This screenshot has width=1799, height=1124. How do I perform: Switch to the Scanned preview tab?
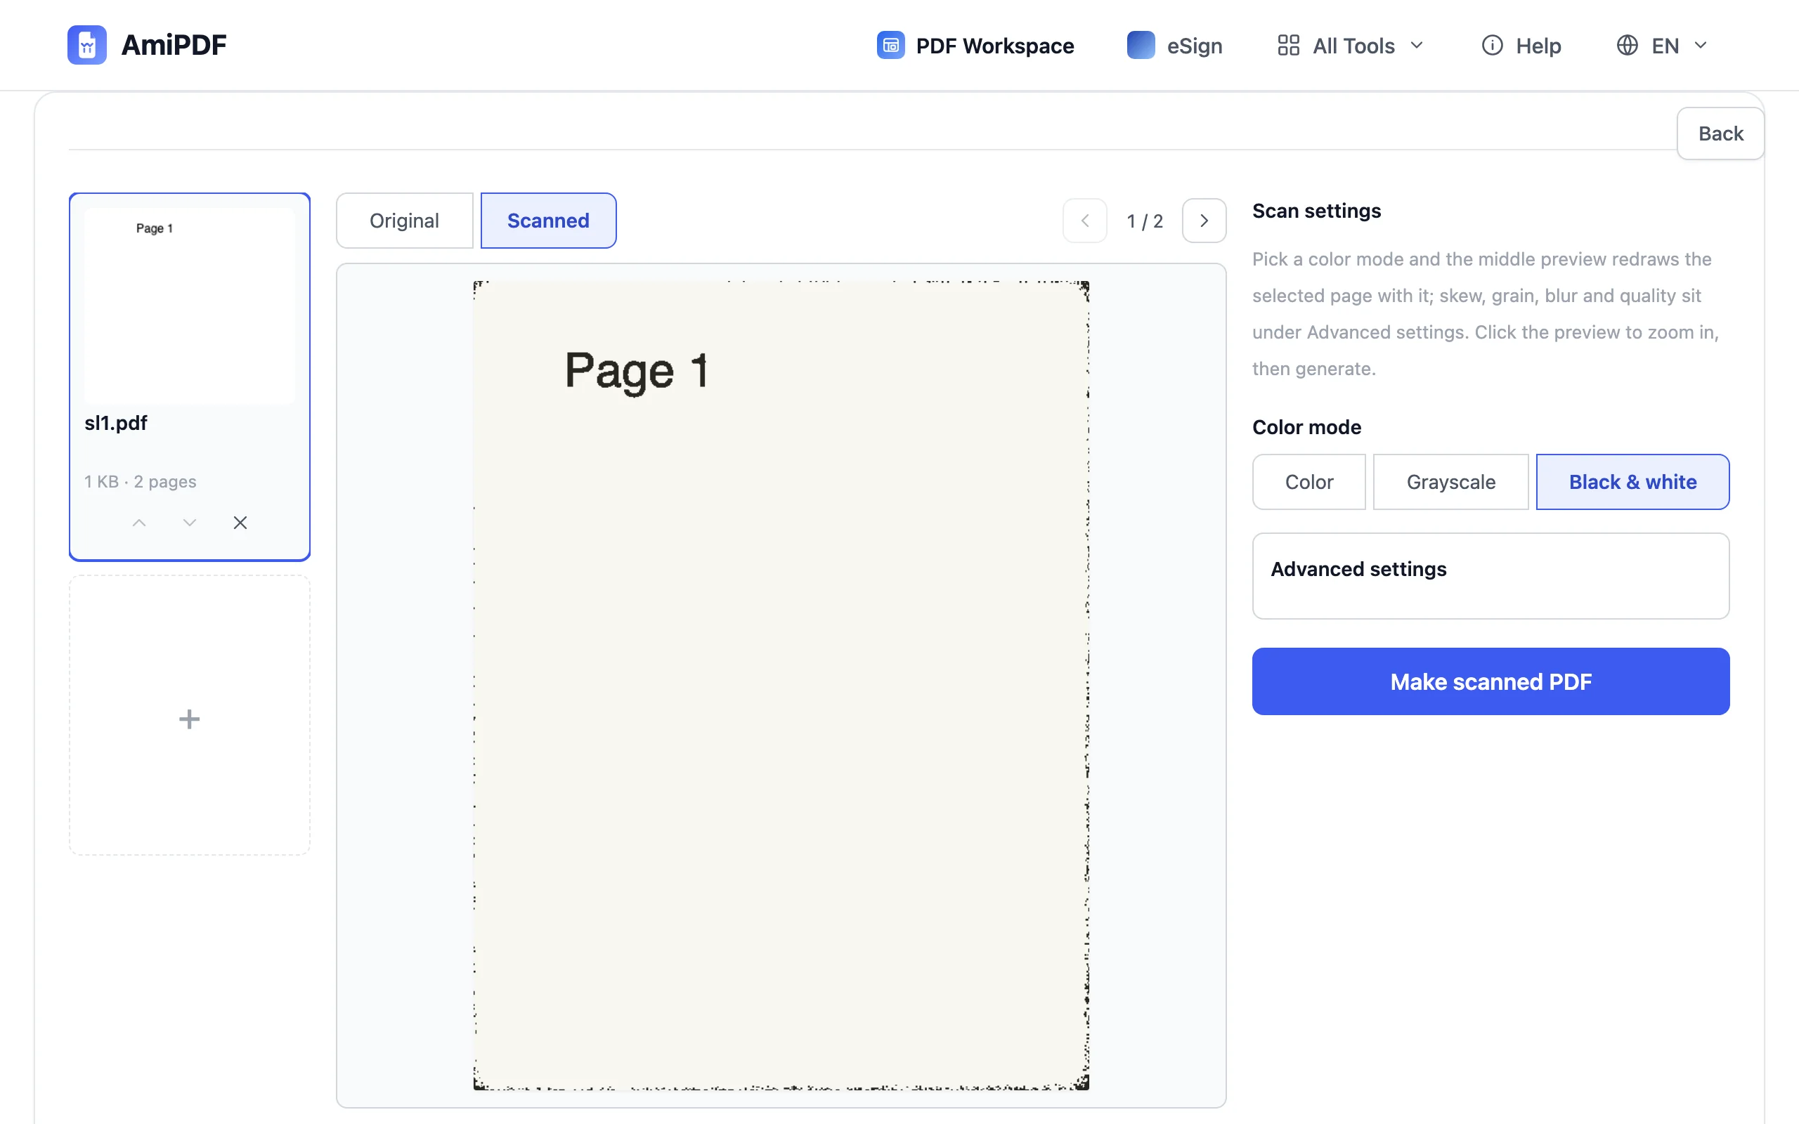[x=549, y=221]
